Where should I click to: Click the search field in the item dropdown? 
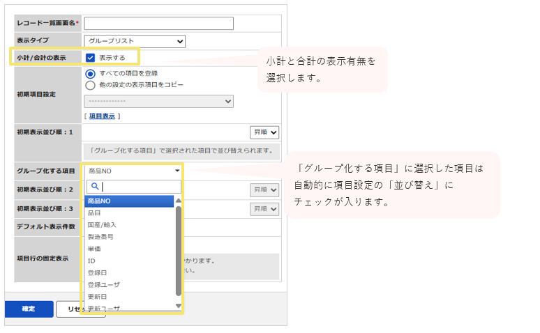[x=134, y=187]
